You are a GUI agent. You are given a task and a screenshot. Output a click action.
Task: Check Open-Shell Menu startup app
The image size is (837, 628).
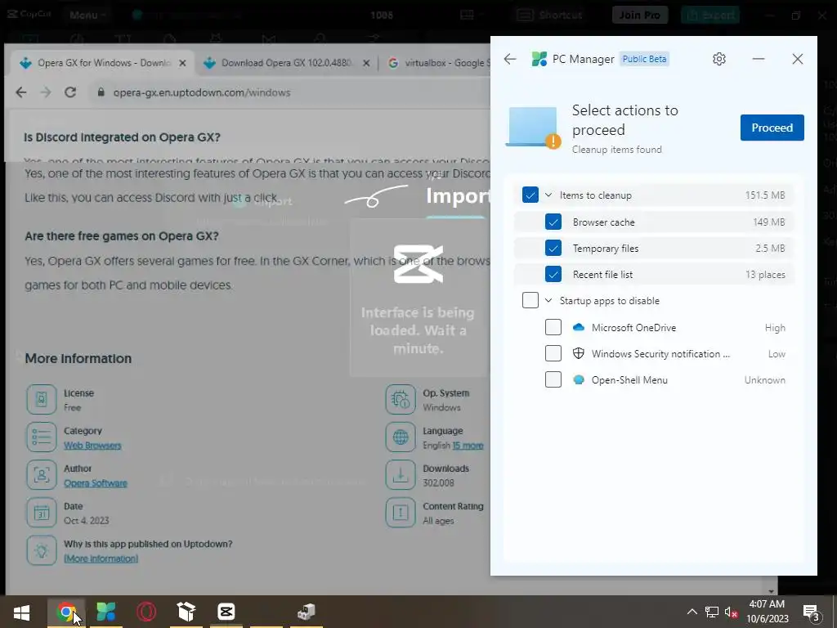click(x=553, y=379)
